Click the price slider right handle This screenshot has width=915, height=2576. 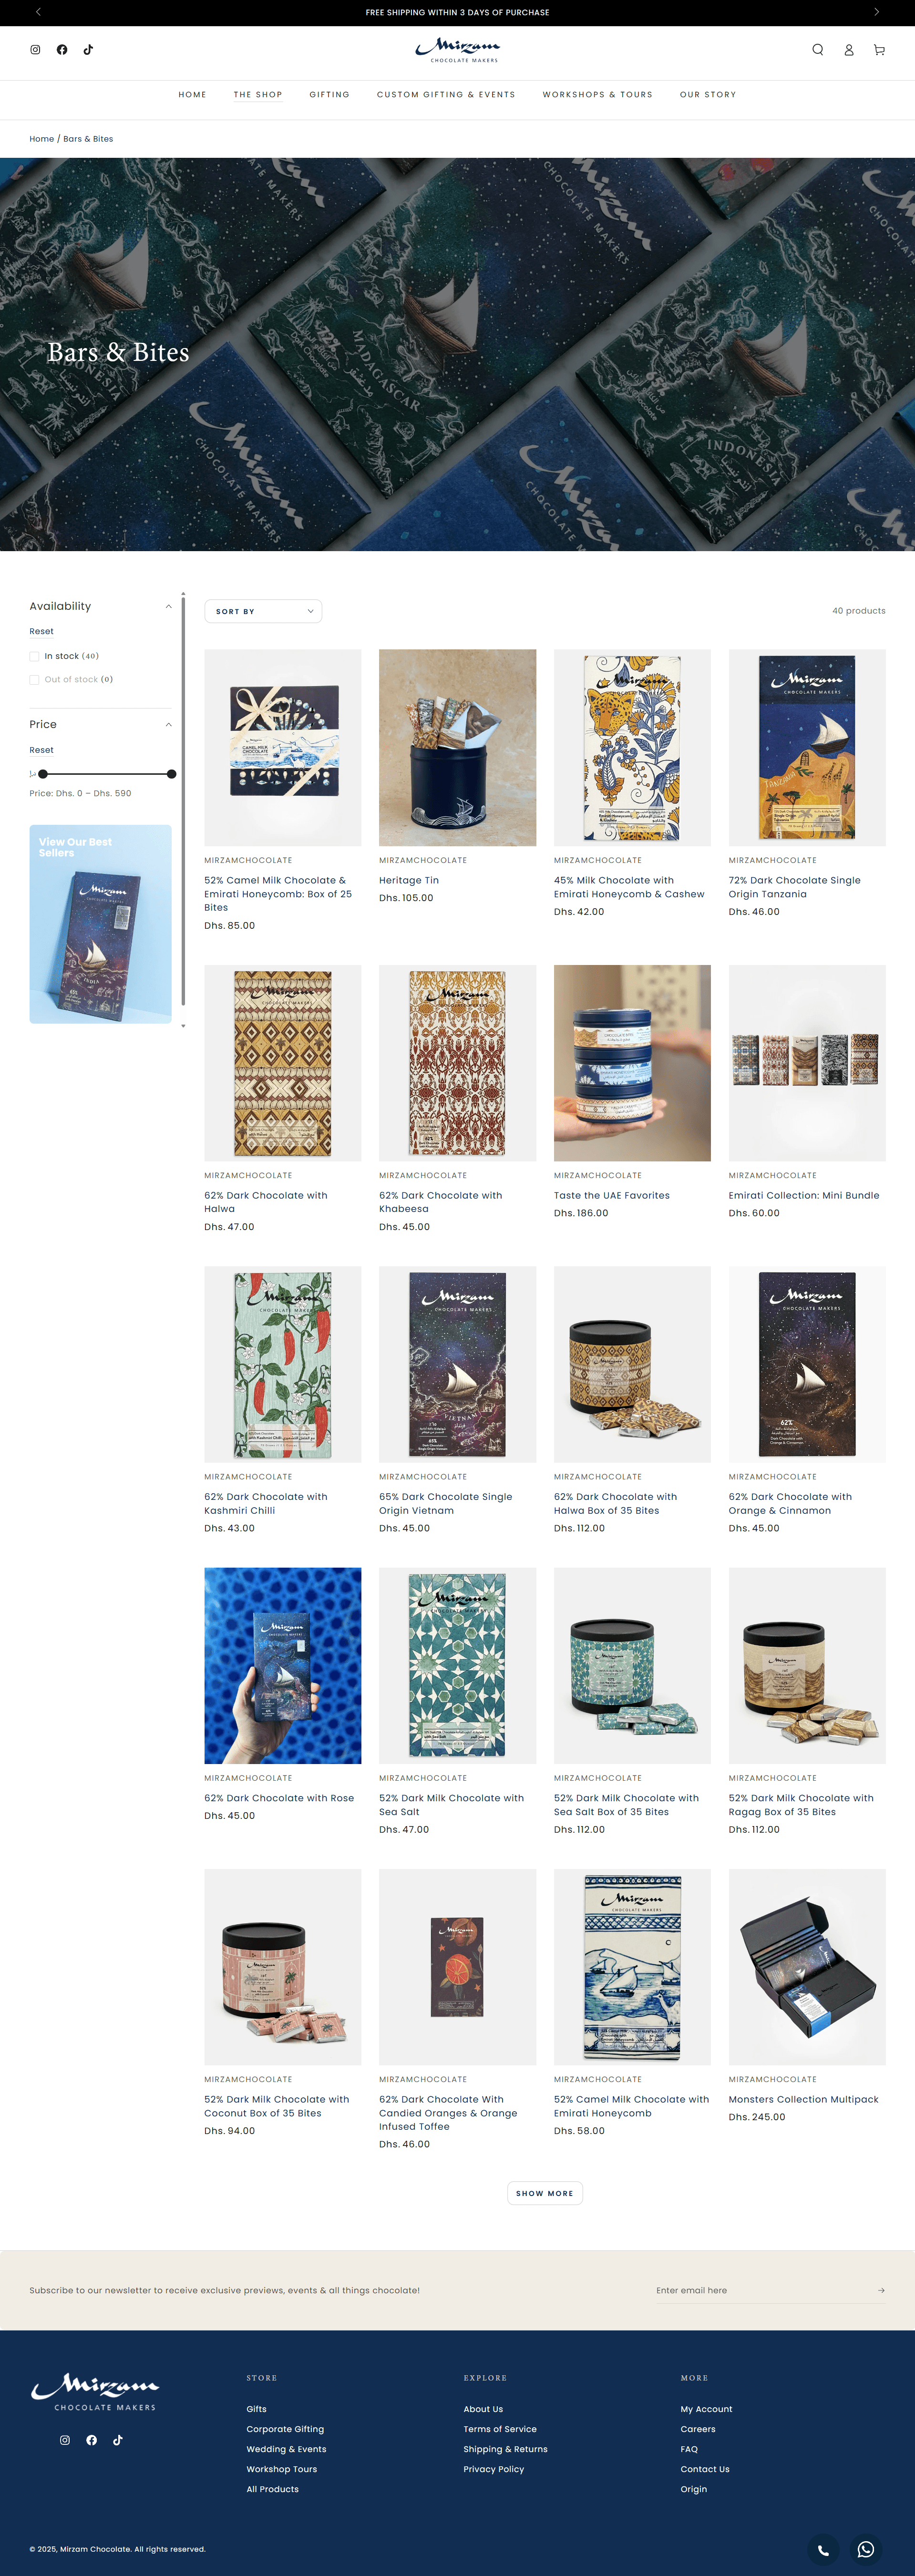[172, 774]
